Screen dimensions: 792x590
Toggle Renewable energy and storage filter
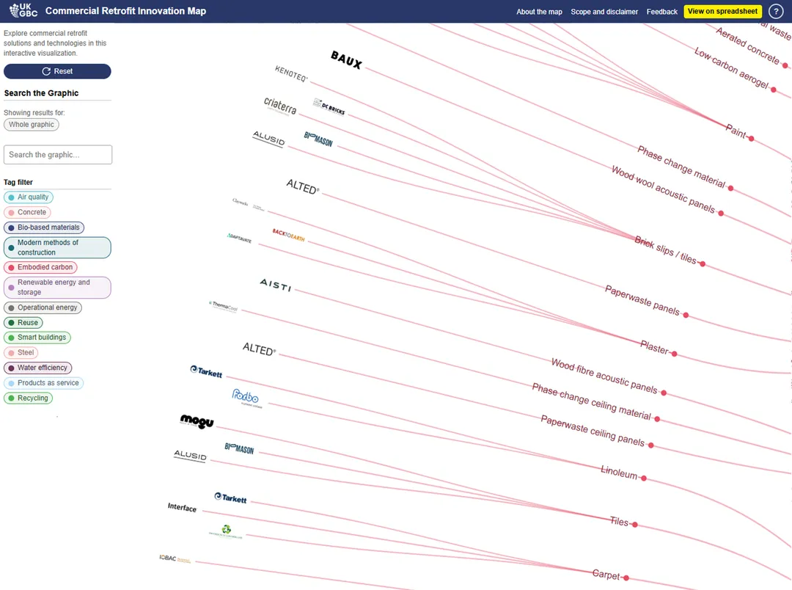point(57,287)
